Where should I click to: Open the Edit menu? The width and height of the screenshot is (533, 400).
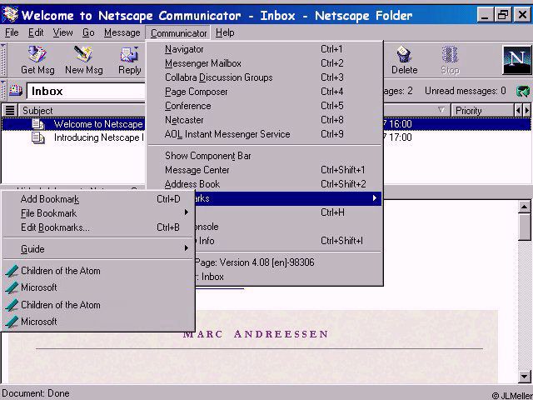(x=36, y=32)
